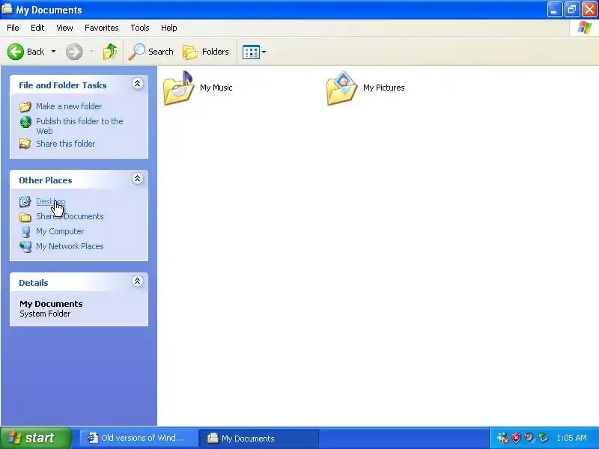Click the My Music folder name
The width and height of the screenshot is (599, 449).
click(x=216, y=88)
